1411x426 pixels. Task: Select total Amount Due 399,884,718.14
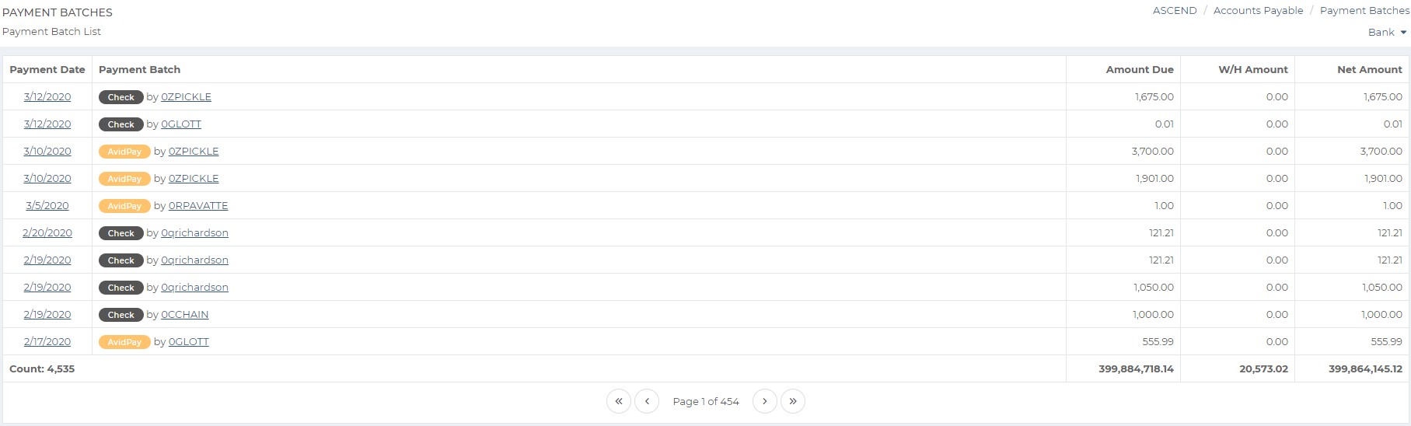[1136, 368]
